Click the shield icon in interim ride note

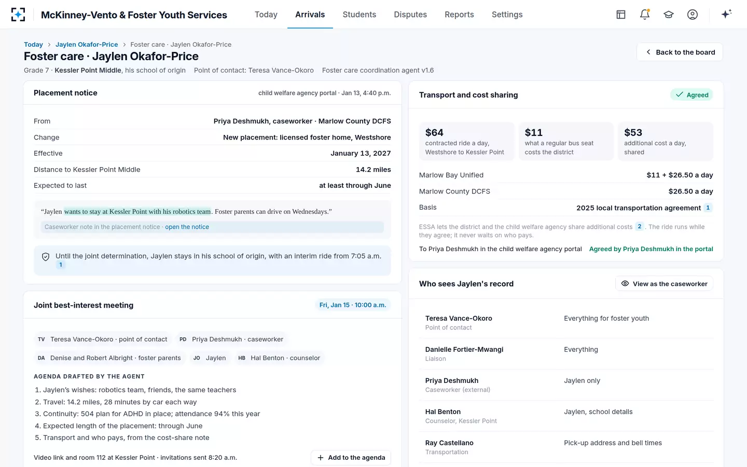click(x=46, y=256)
